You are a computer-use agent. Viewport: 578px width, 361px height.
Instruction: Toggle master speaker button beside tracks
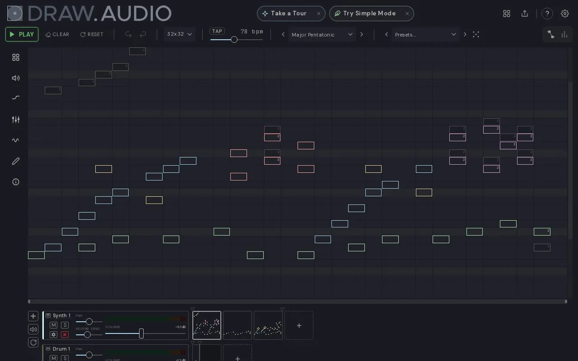pos(33,329)
